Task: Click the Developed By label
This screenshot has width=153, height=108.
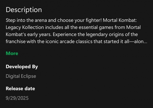Action: tap(22, 67)
